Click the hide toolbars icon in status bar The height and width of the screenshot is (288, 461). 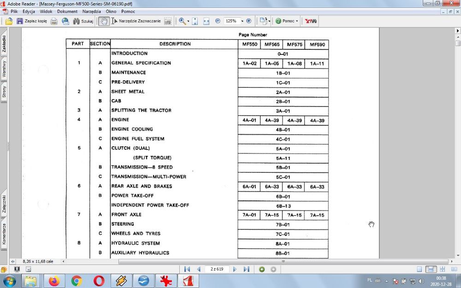coord(28,269)
